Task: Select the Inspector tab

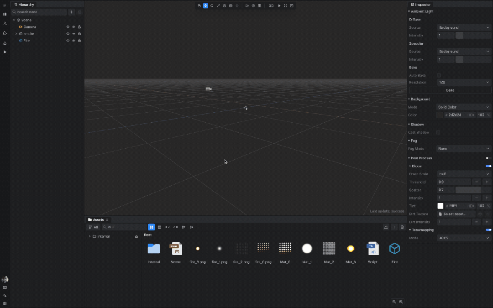Action: [x=420, y=5]
